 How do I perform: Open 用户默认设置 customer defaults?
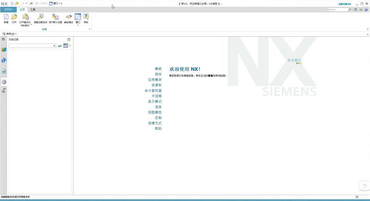(55, 18)
